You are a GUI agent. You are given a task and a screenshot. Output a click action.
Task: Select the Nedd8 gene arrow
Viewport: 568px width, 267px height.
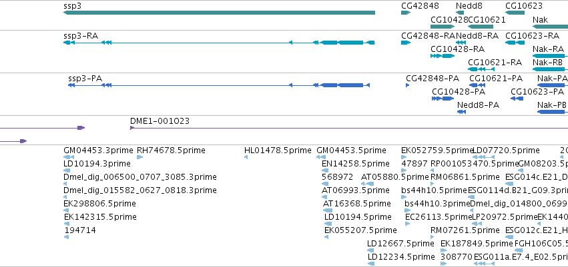pyautogui.click(x=460, y=13)
